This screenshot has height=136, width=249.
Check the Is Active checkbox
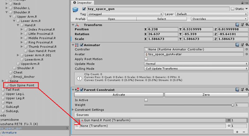[146, 100]
